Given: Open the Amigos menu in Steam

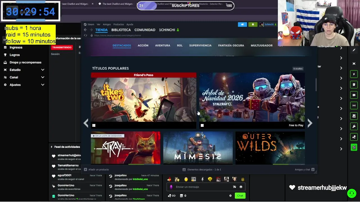Looking at the screenshot, I should (x=107, y=24).
